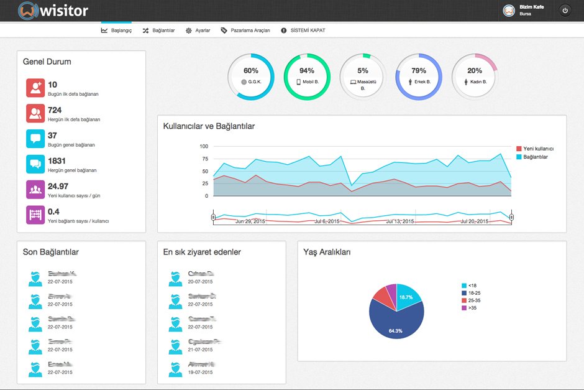Click the Wisitor logo
The width and height of the screenshot is (584, 390).
(x=53, y=10)
